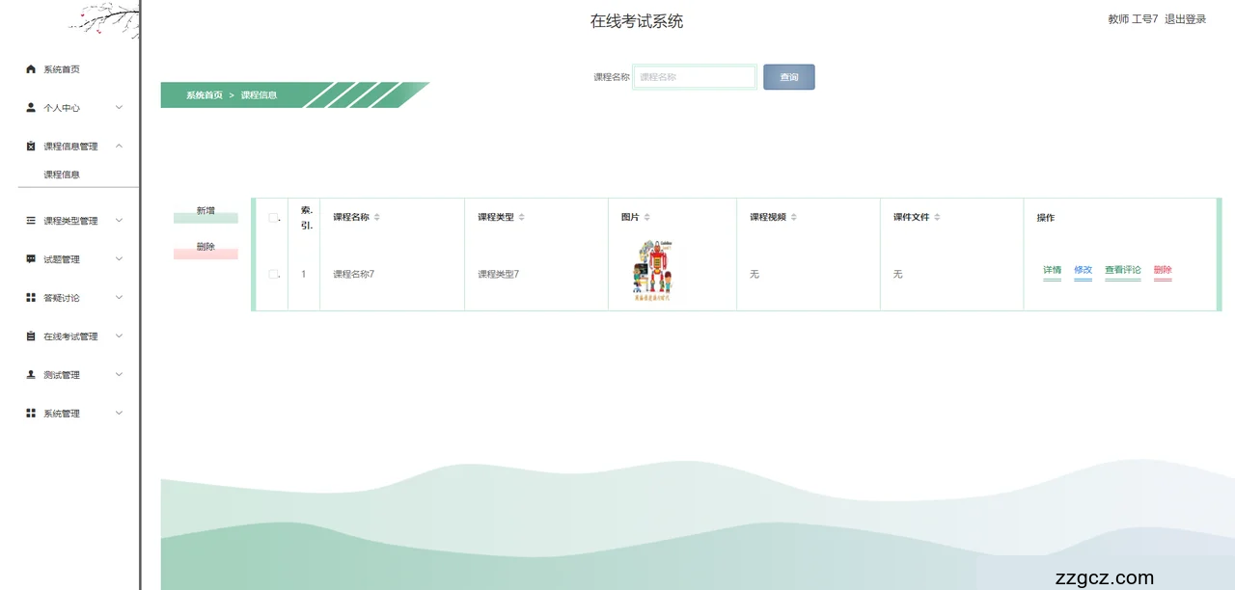Expand the 个人中心 menu chevron
The width and height of the screenshot is (1235, 590).
[119, 107]
